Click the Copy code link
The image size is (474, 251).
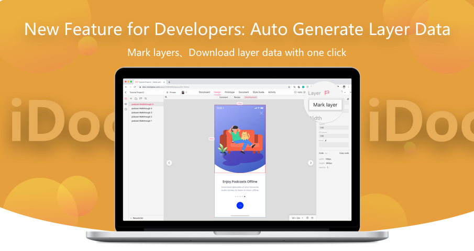pos(344,153)
